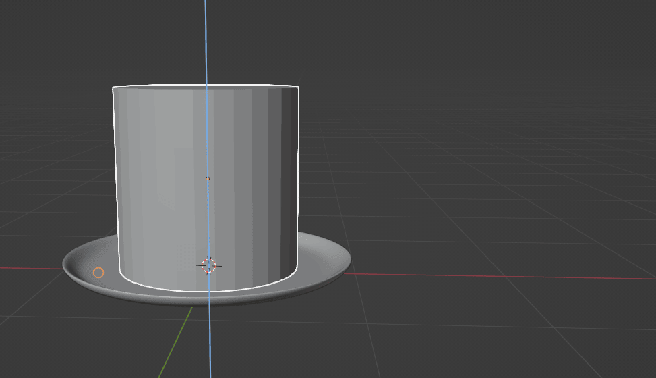Click the cylinder's small origin point
The height and width of the screenshot is (378, 656).
tap(208, 178)
